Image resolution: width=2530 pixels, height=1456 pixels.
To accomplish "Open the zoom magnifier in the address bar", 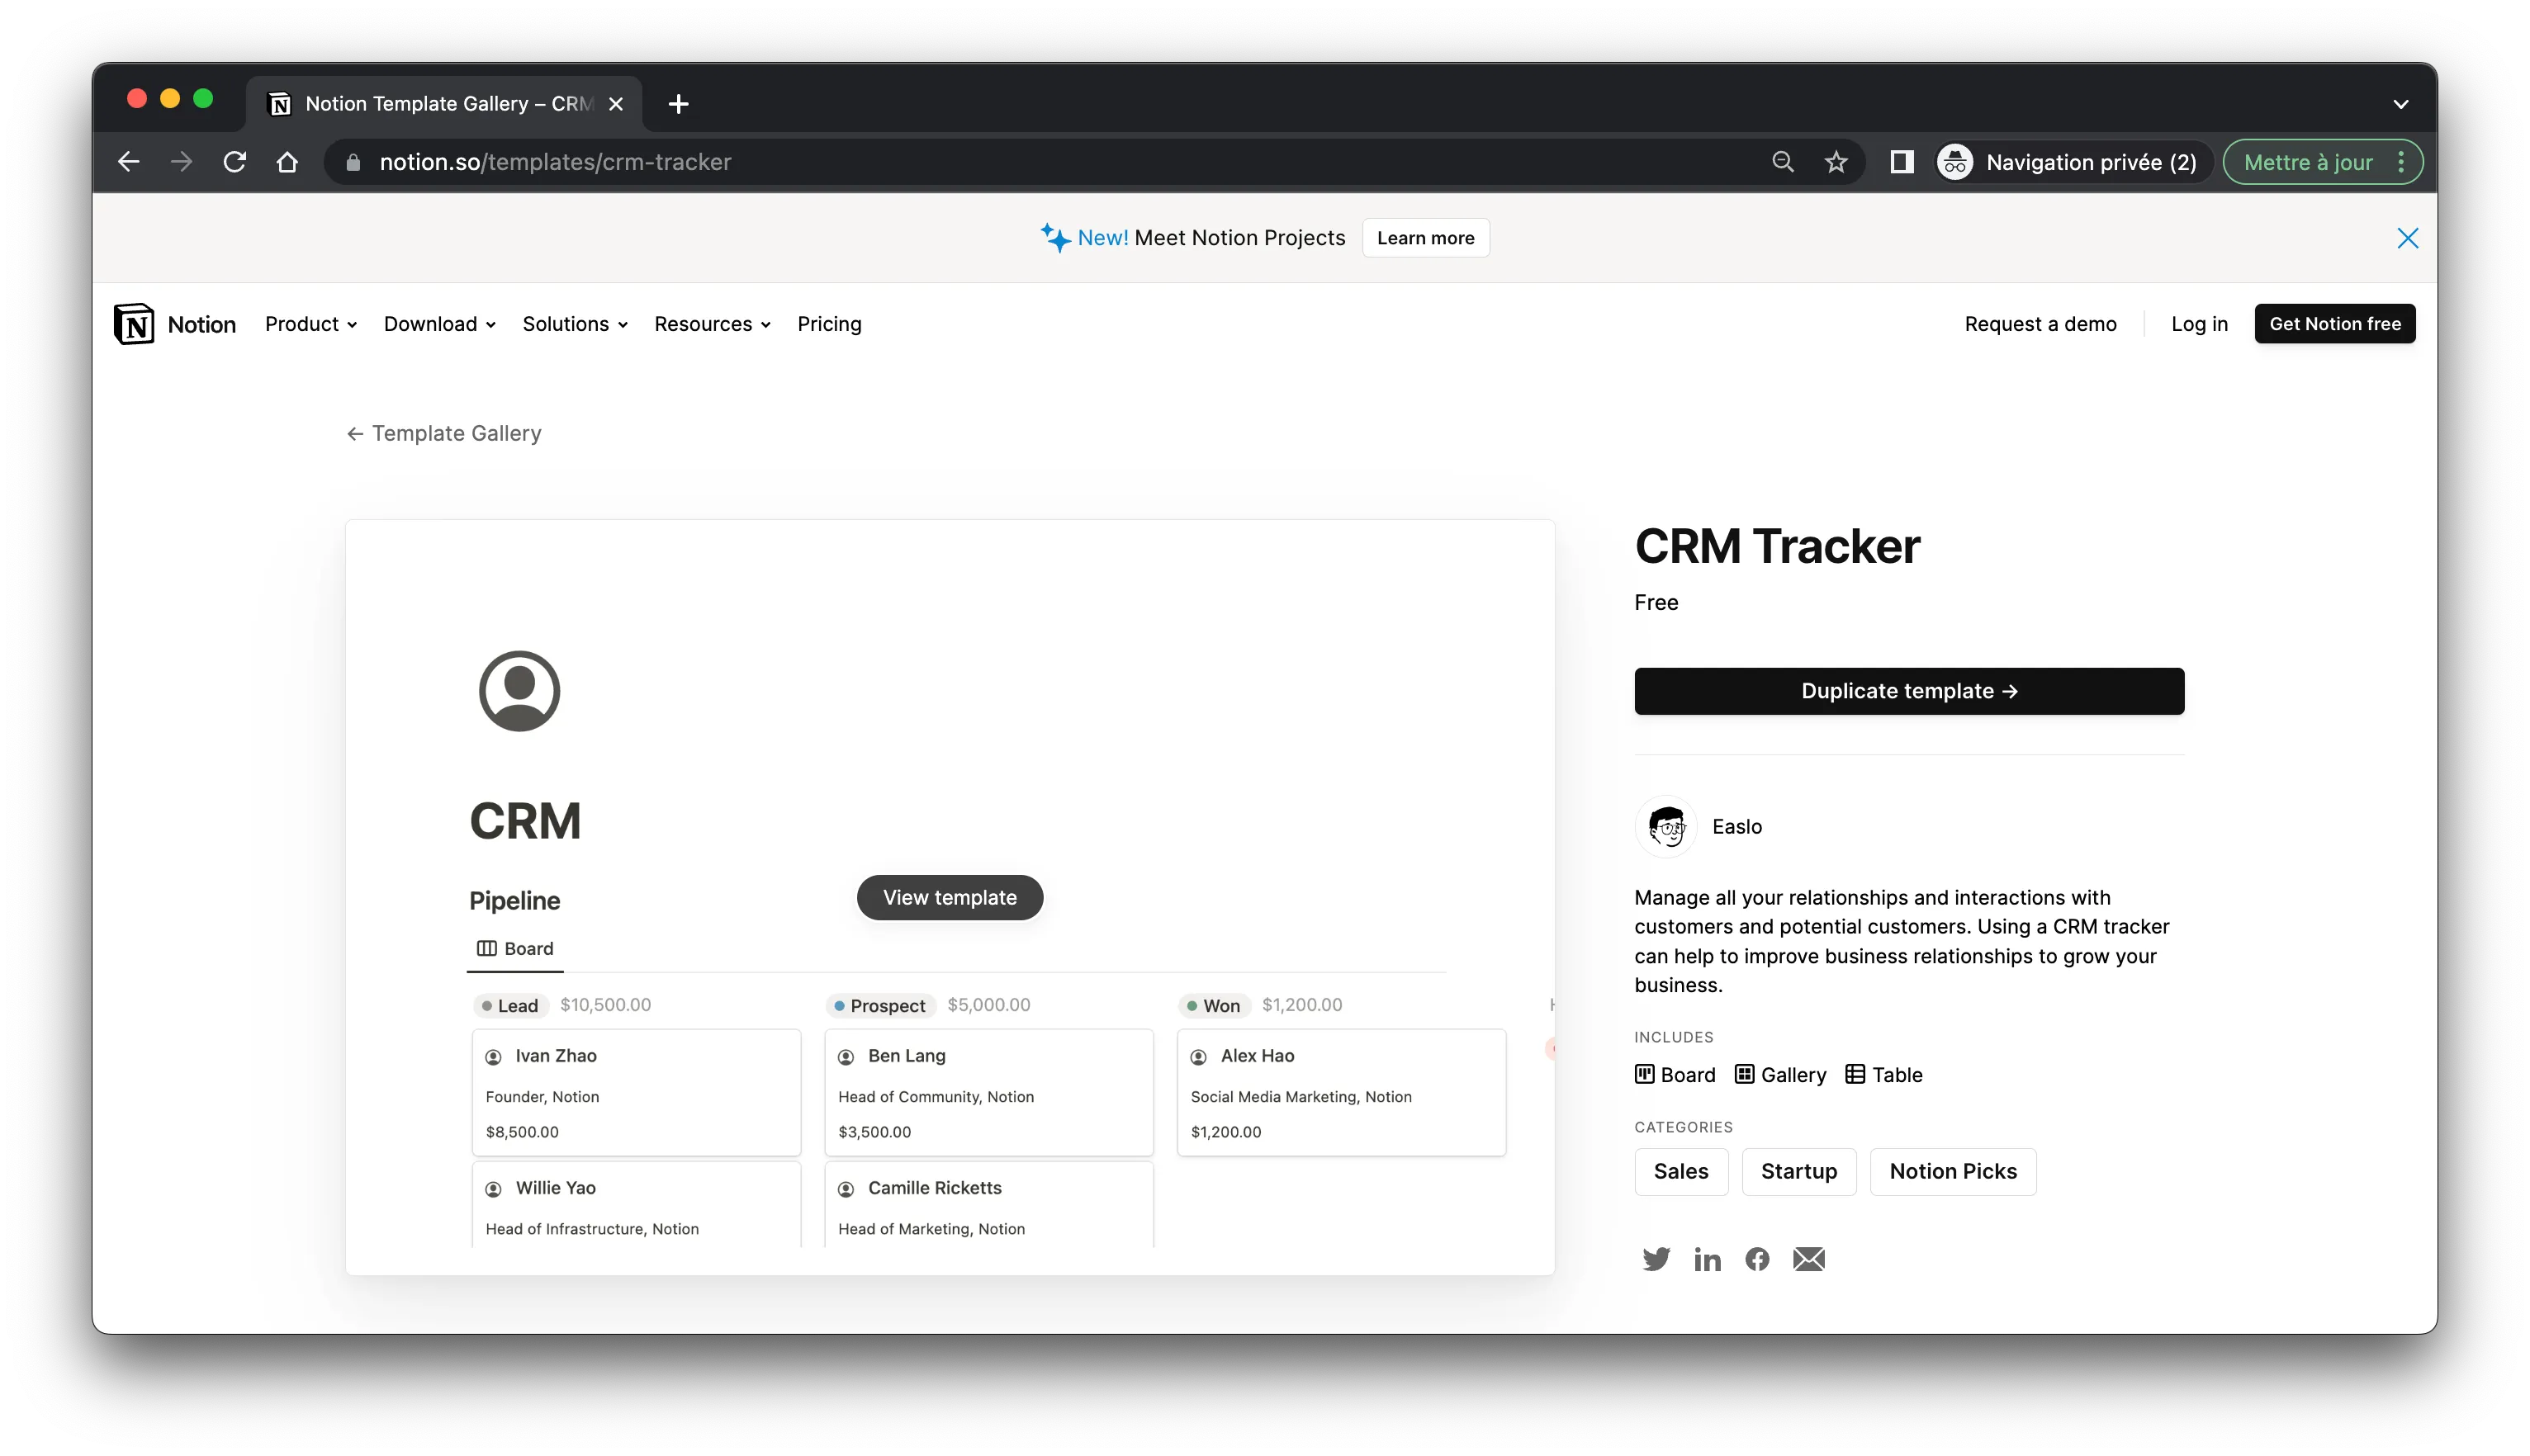I will (x=1783, y=162).
